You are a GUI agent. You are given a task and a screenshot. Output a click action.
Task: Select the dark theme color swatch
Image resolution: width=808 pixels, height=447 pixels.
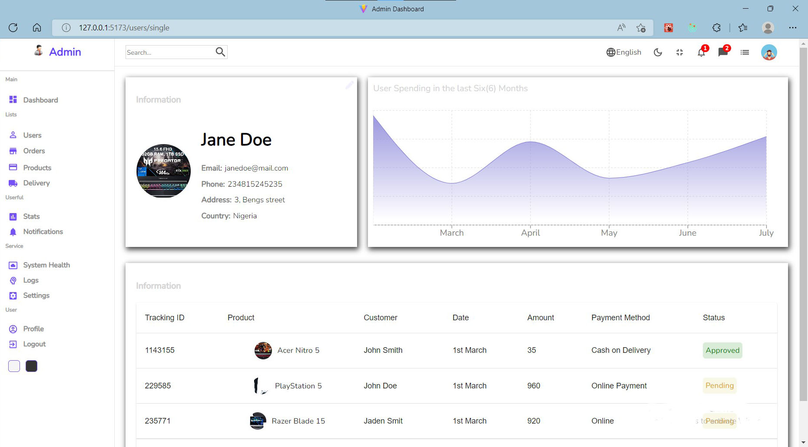pos(31,366)
